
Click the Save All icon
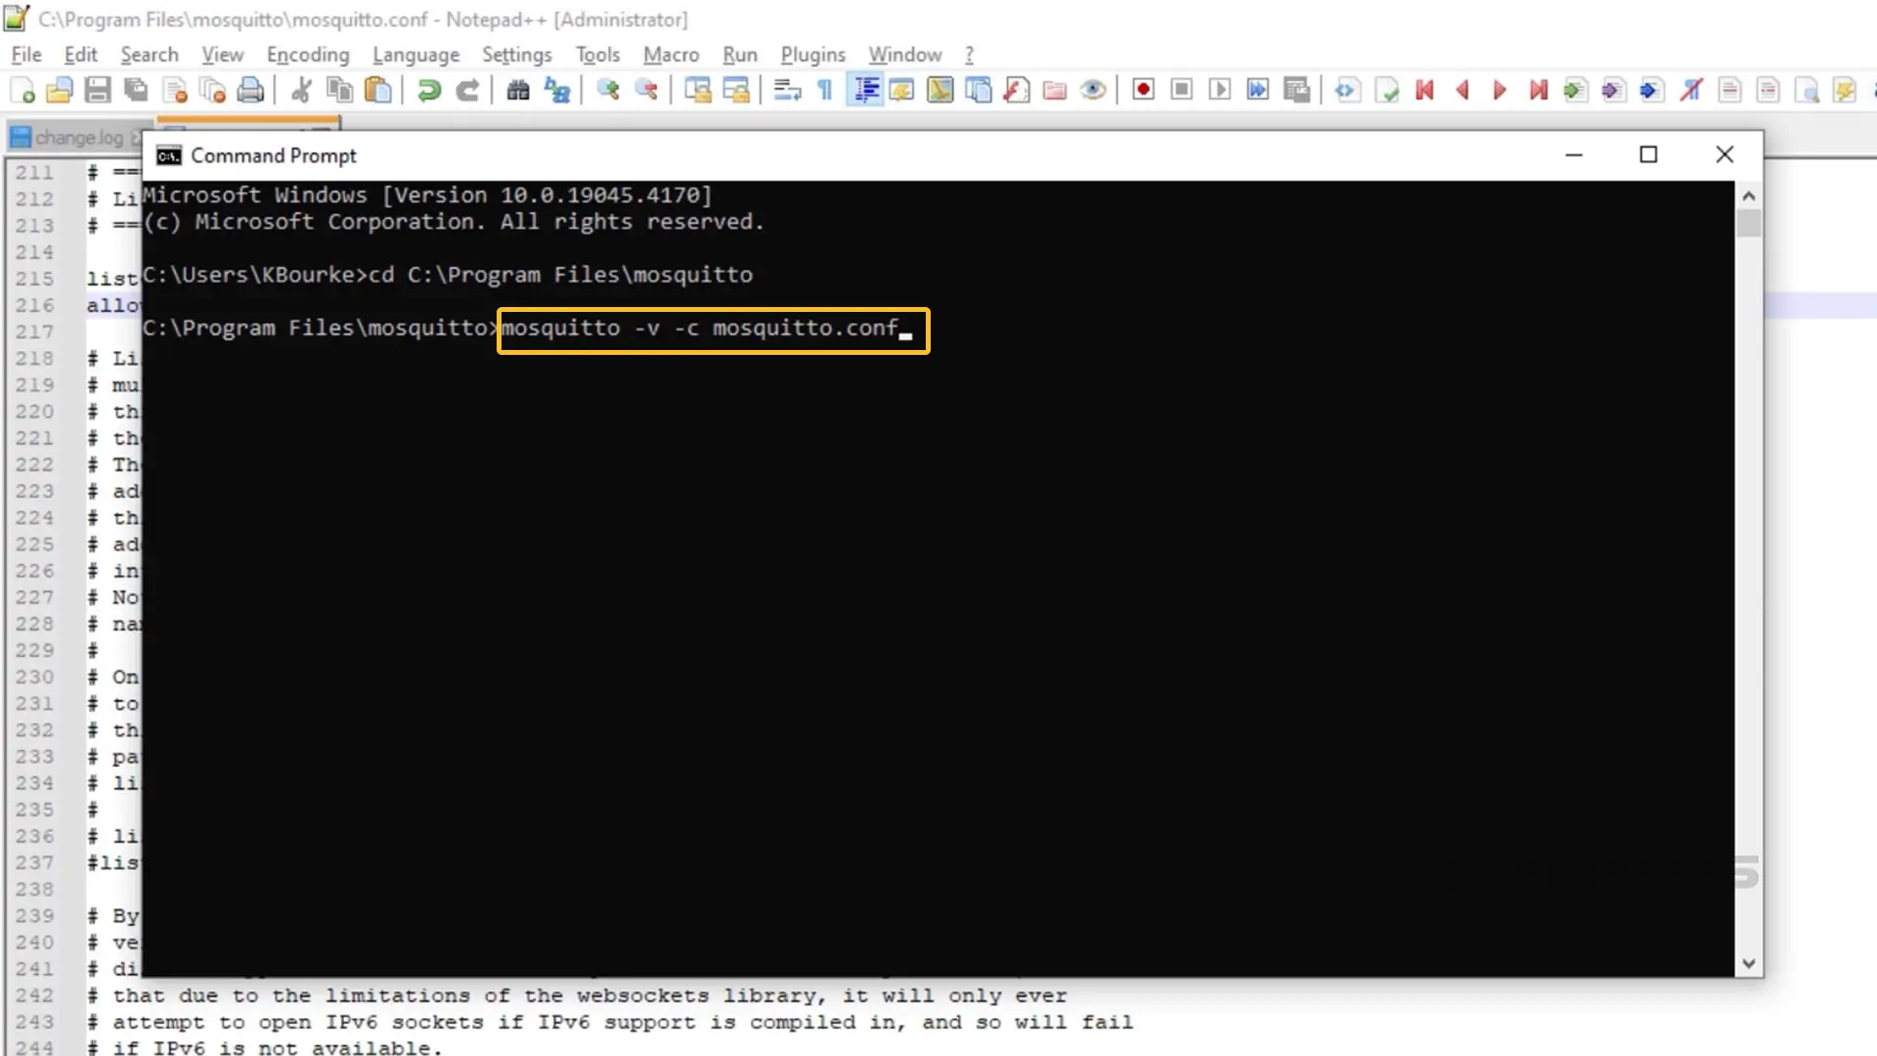click(x=136, y=91)
